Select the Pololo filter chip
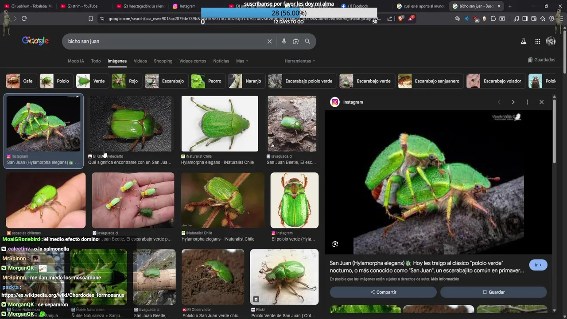Screen dimensions: 567x319 pyautogui.click(x=55, y=81)
